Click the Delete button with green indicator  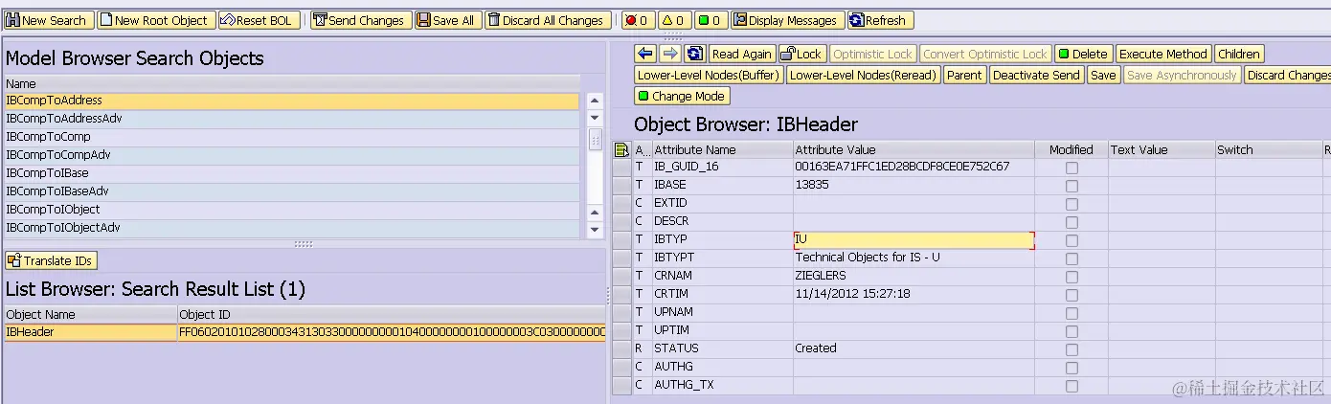1084,54
